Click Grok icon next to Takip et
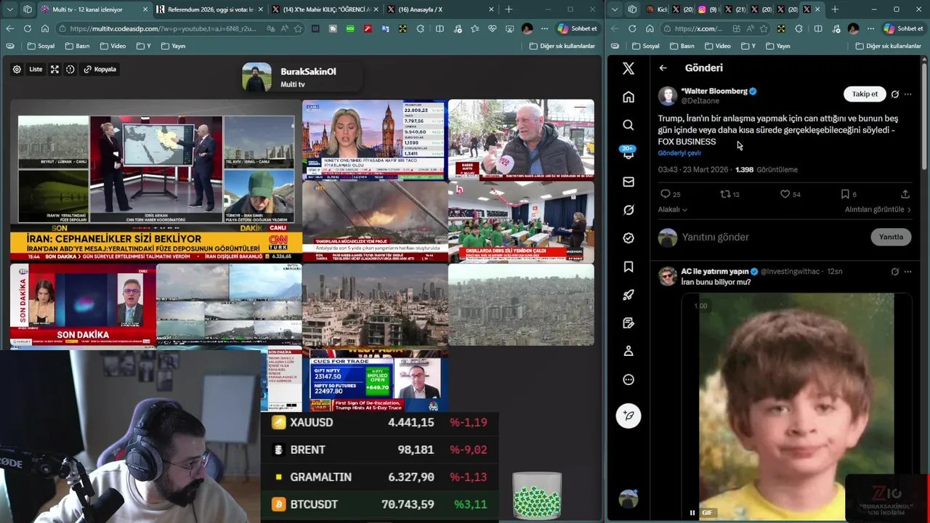The image size is (930, 523). point(894,94)
